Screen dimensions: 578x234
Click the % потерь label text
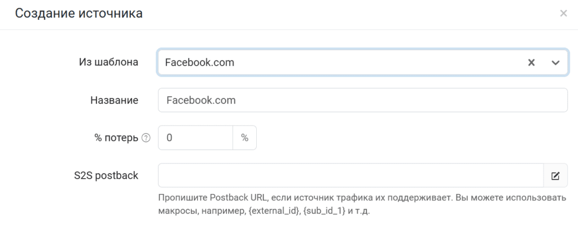click(x=116, y=138)
